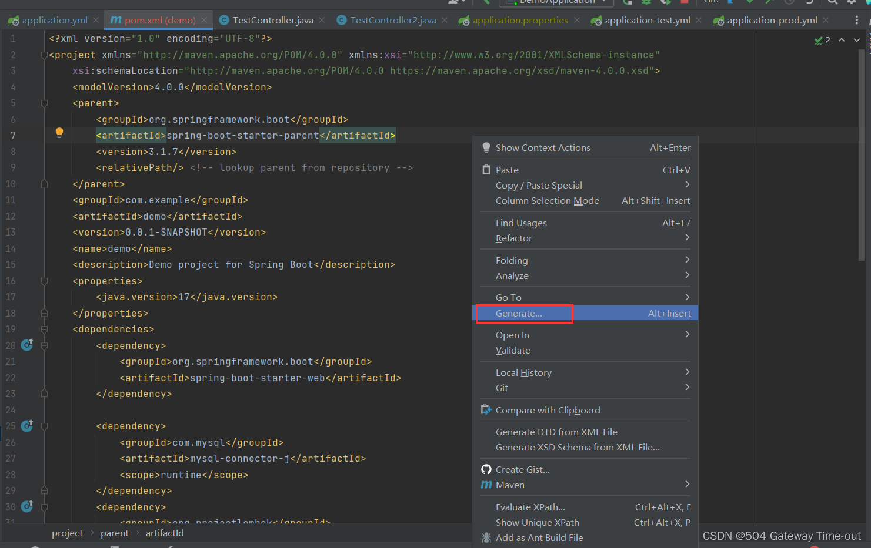Toggle Column Selection Mode

click(585, 201)
